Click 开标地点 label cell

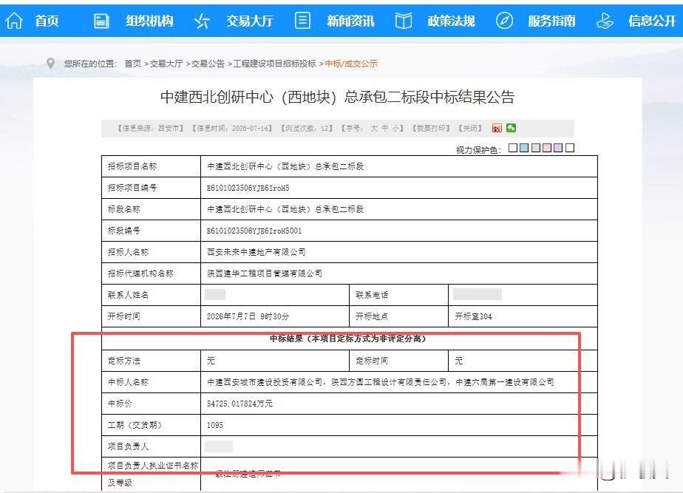tap(399, 316)
